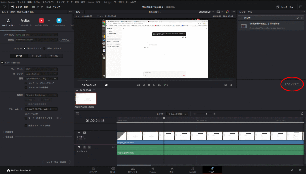Image resolution: width=306 pixels, height=174 pixels.
Task: Click the pencil edit icon on ジョブ 1
Action: [297, 18]
